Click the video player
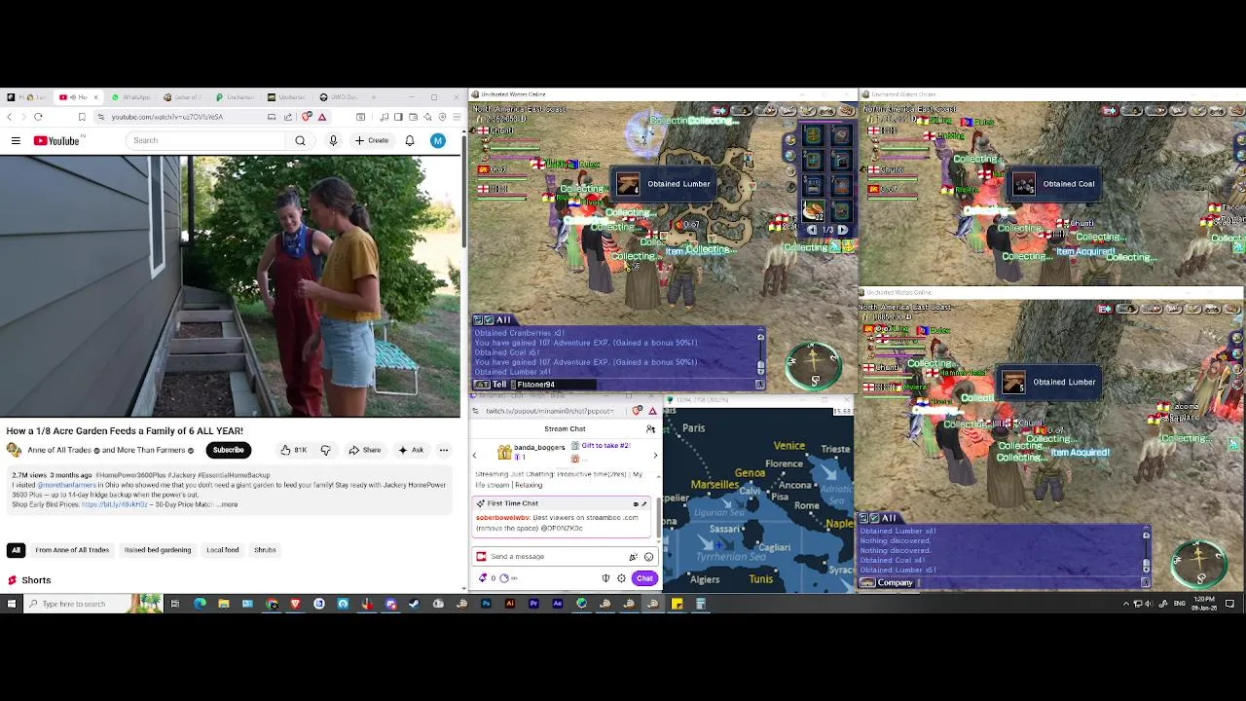 (x=231, y=286)
